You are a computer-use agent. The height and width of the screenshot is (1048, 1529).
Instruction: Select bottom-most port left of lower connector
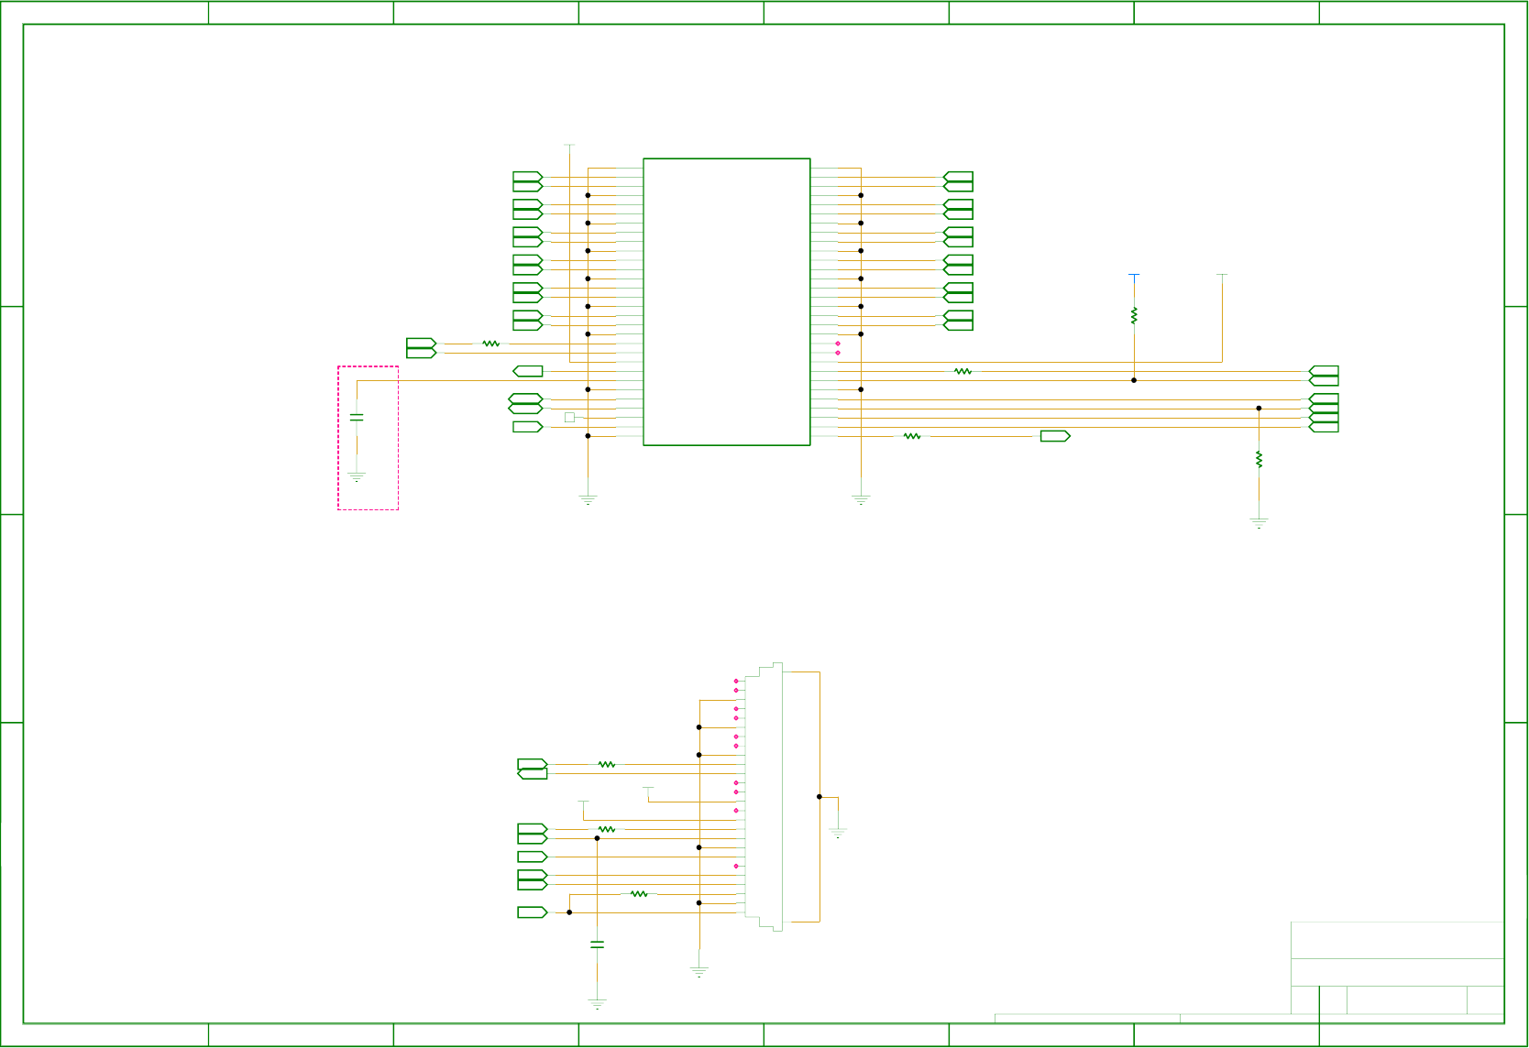(533, 912)
